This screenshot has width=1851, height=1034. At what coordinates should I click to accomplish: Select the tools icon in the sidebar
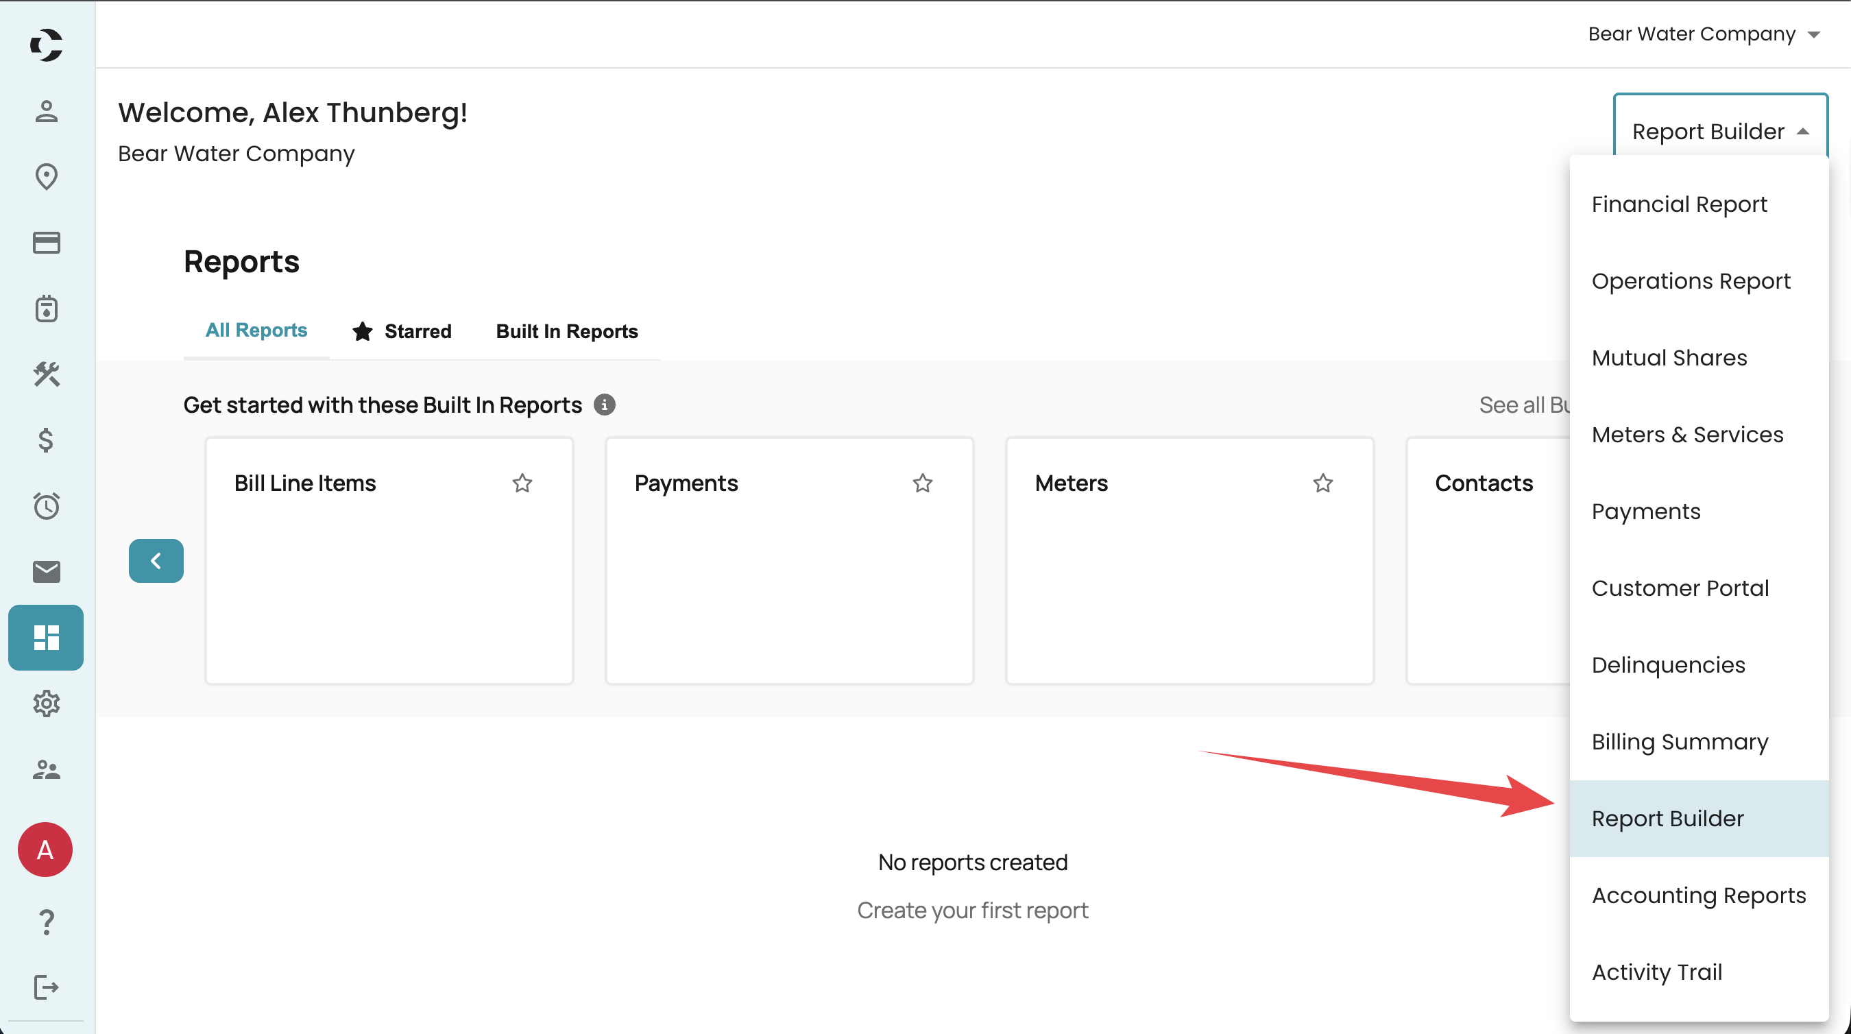point(45,374)
